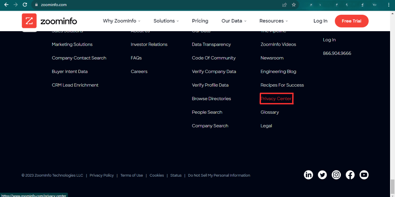Viewport: 395px width, 197px height.
Task: Expand the Solutions dropdown menu
Action: (x=166, y=21)
